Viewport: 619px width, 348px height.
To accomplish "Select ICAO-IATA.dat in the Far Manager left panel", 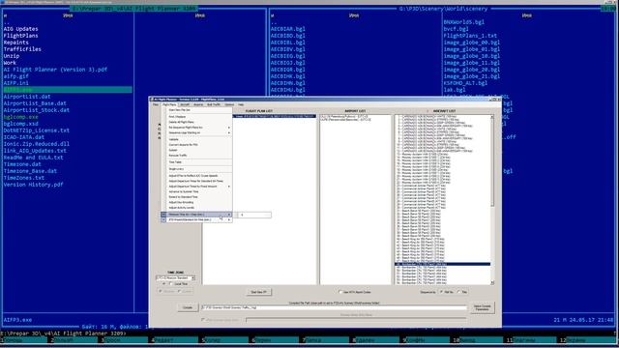I will tap(24, 137).
